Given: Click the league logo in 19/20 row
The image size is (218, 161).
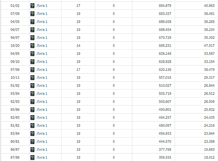Looking at the screenshot, I should pos(32,46).
